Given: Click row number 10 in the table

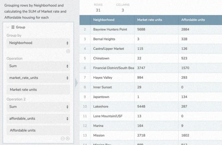Looking at the screenshot, I should pyautogui.click(x=85, y=107).
